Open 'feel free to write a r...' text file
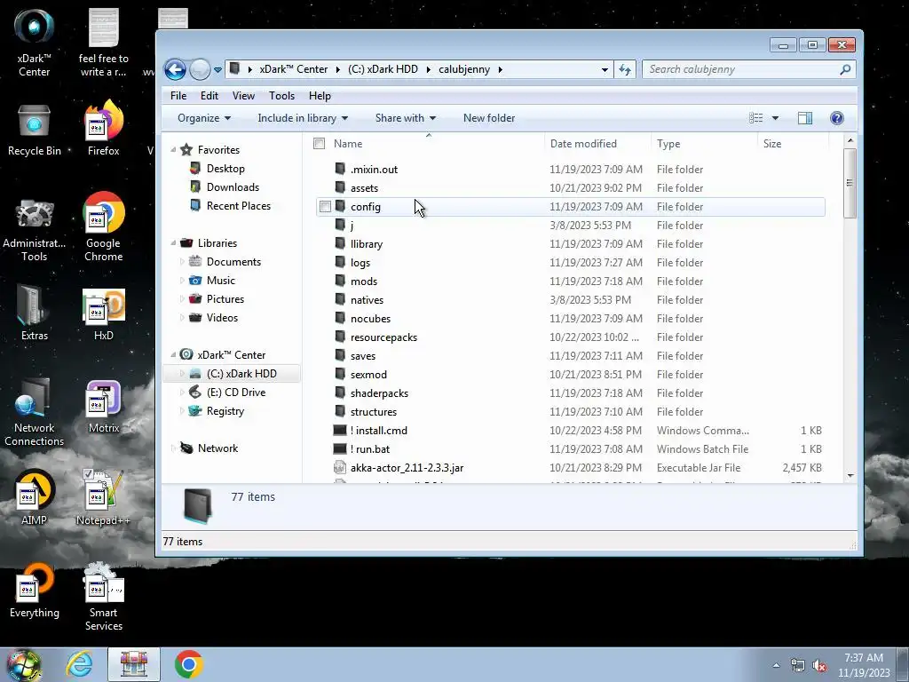Screen dimensions: 909x682 point(103,43)
